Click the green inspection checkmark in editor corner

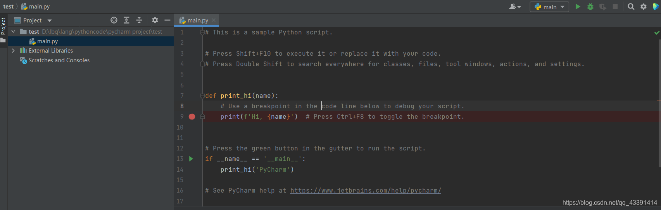click(x=657, y=32)
